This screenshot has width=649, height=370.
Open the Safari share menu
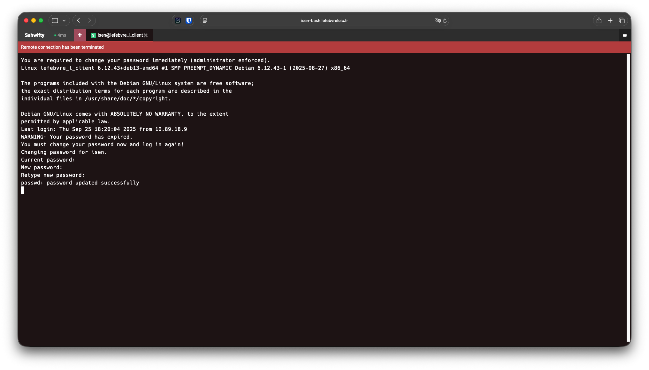[599, 20]
